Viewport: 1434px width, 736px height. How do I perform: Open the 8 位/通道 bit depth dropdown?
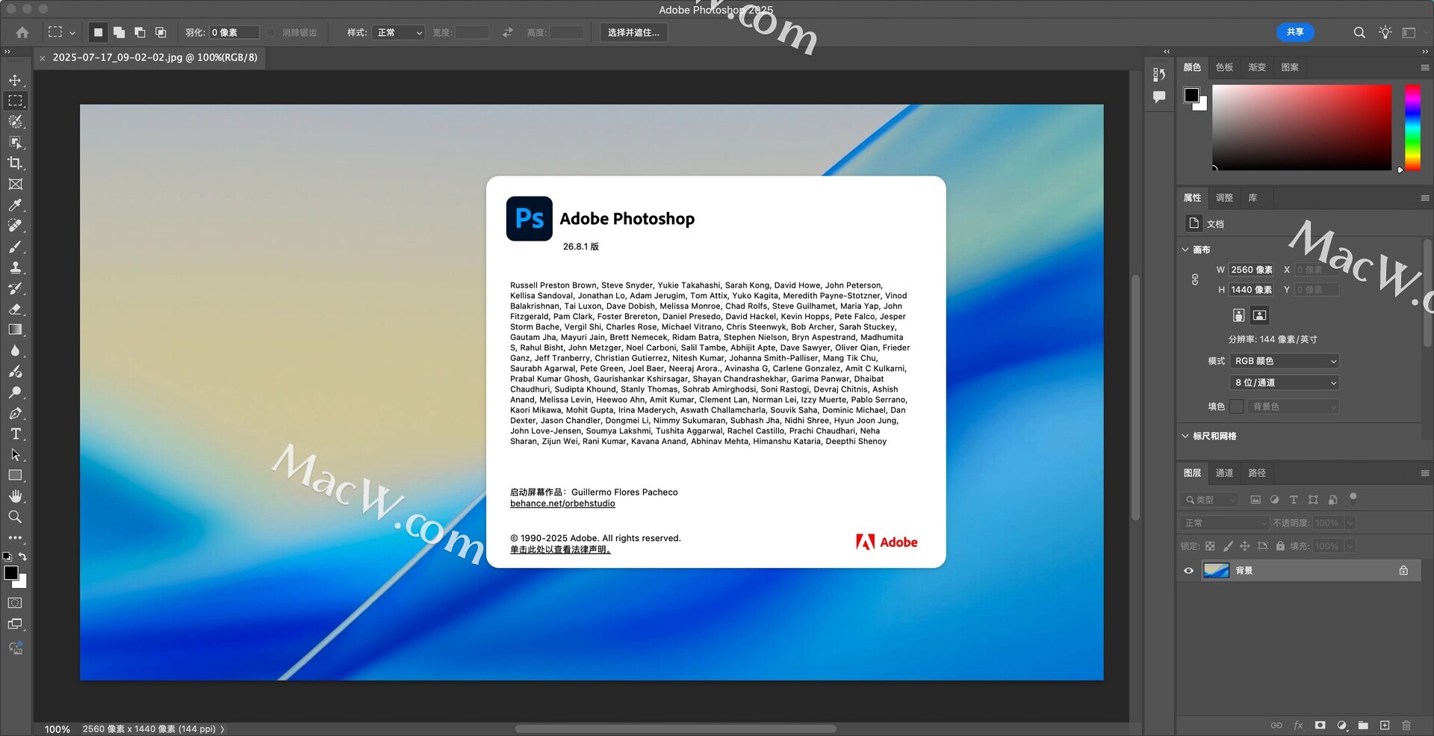[x=1285, y=383]
